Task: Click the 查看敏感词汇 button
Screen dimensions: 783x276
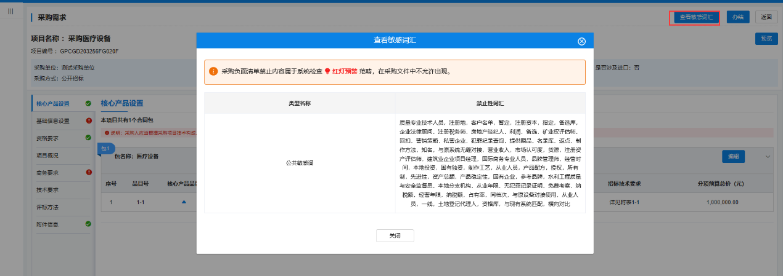Action: [695, 17]
